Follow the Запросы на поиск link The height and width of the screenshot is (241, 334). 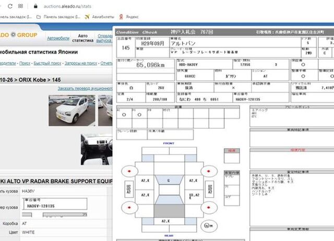coord(81,63)
